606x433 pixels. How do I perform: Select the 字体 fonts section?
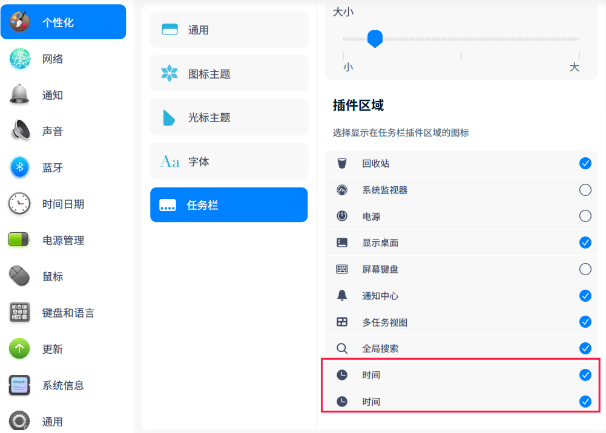click(228, 161)
